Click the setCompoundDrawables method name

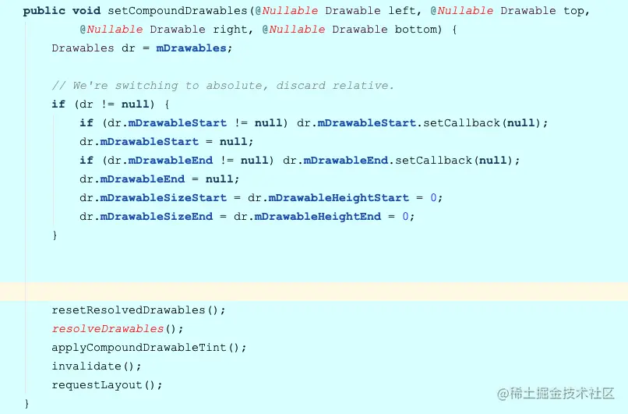pos(178,11)
